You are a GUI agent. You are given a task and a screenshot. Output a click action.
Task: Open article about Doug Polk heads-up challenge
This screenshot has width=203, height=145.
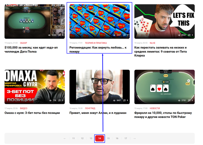coord(31,49)
